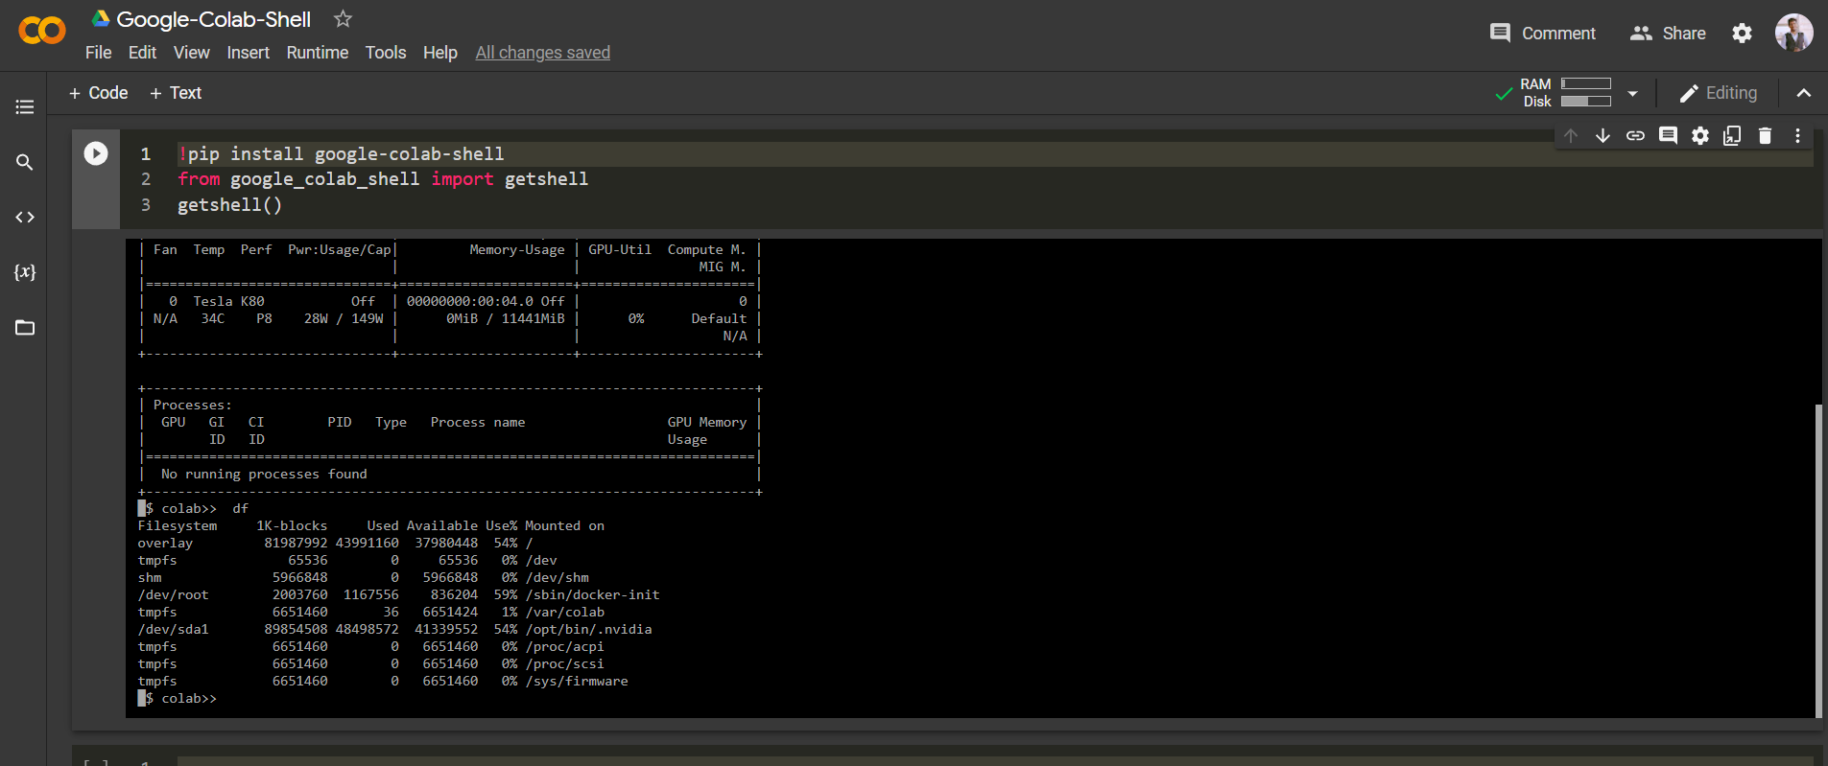The height and width of the screenshot is (766, 1828).
Task: Open the Files folder sidebar
Action: click(x=25, y=328)
